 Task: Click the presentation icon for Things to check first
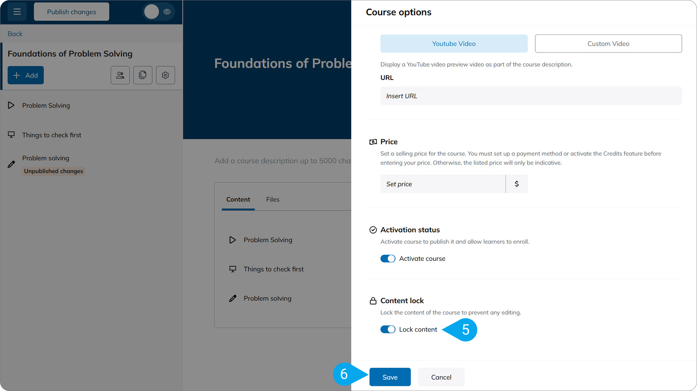[11, 135]
